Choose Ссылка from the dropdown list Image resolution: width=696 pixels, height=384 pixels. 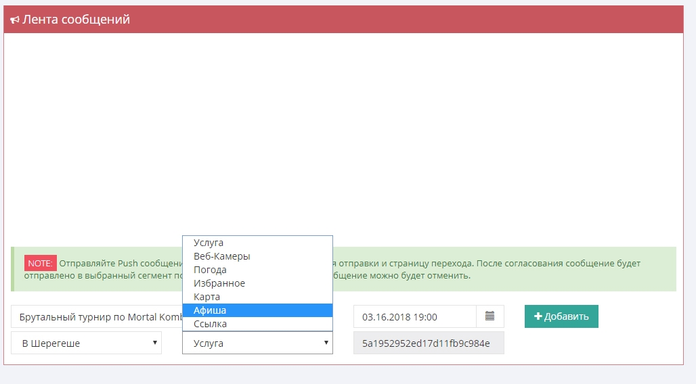[x=210, y=324]
